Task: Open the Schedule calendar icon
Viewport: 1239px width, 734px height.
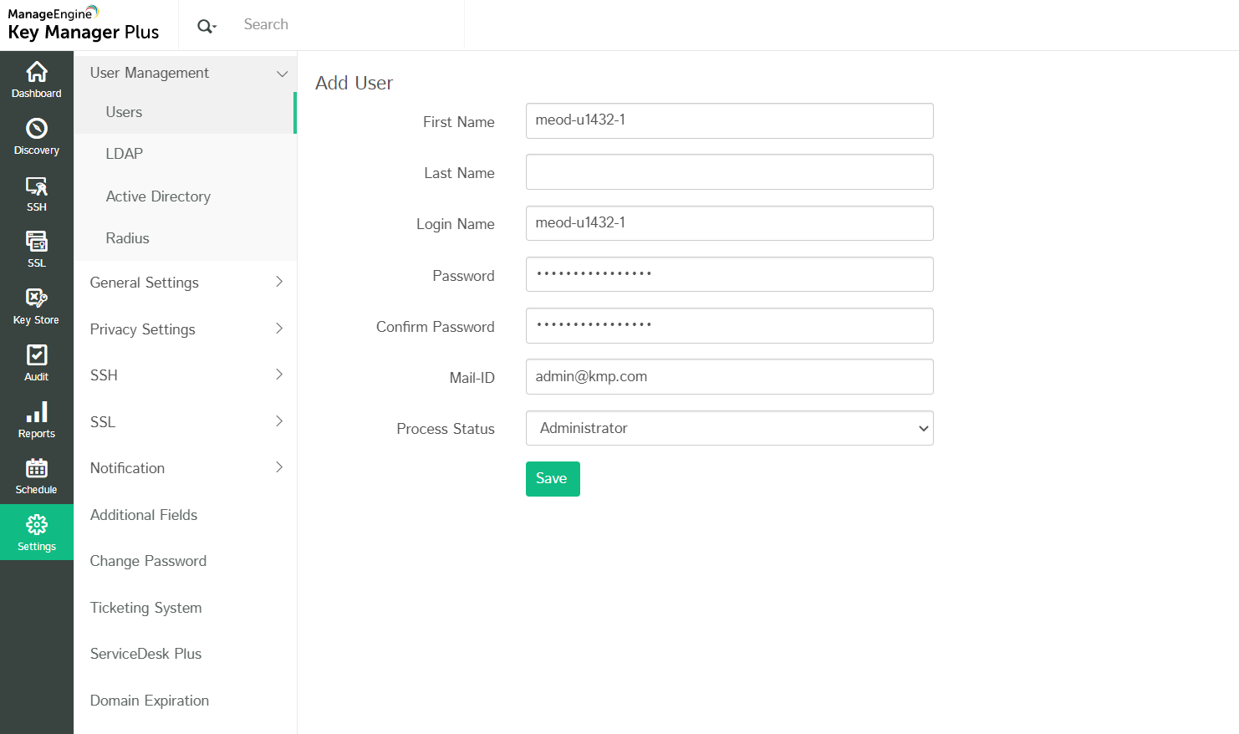Action: 37,469
